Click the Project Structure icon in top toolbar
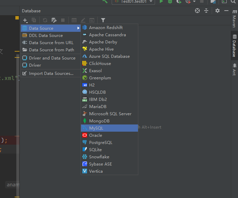This screenshot has height=198, width=238. (x=213, y=1)
